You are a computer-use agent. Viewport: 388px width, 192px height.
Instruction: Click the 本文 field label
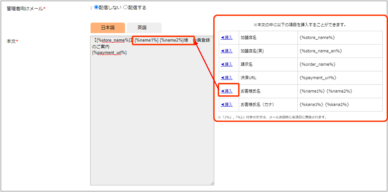click(12, 41)
